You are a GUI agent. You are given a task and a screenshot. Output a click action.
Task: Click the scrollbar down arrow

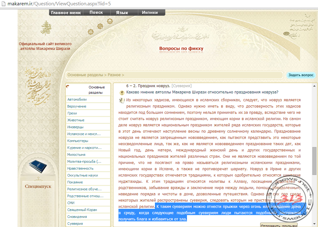point(314,224)
